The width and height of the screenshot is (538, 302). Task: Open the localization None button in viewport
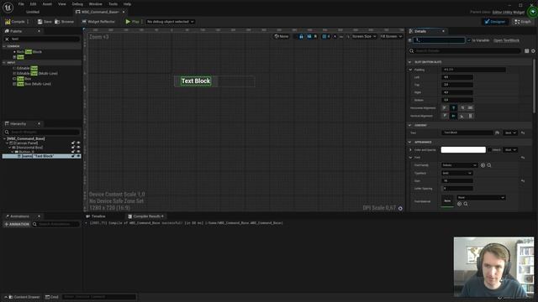(282, 36)
